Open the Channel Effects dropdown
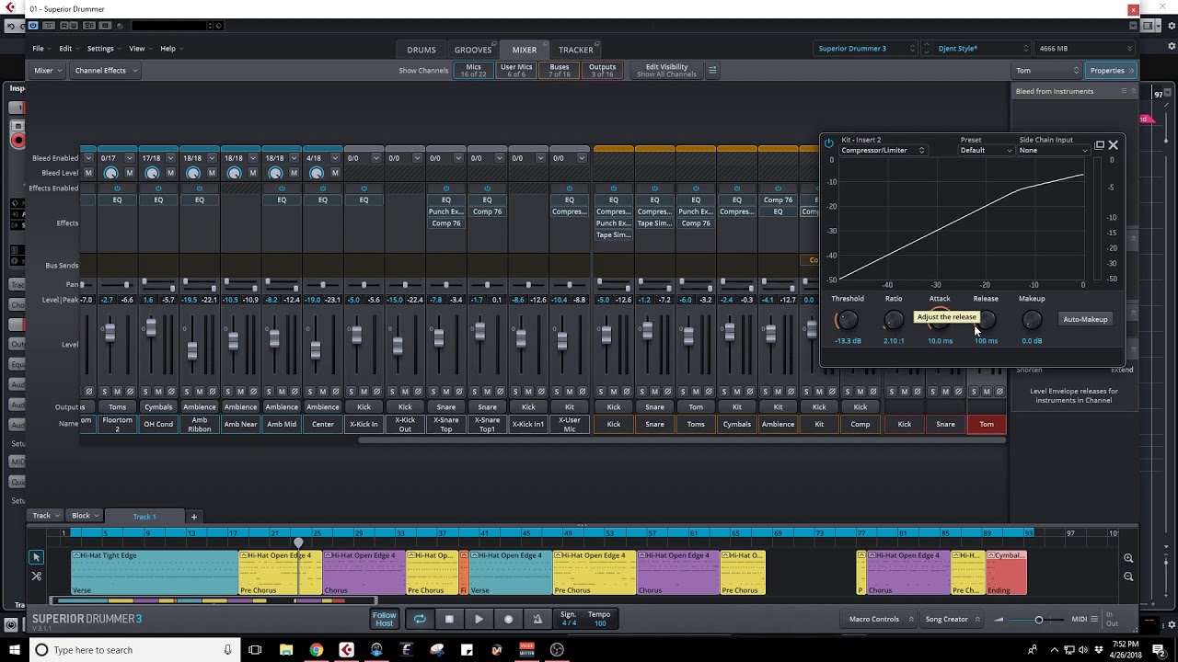The image size is (1178, 662). (x=106, y=71)
